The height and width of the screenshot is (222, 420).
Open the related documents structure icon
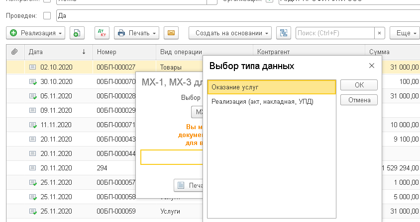click(283, 33)
